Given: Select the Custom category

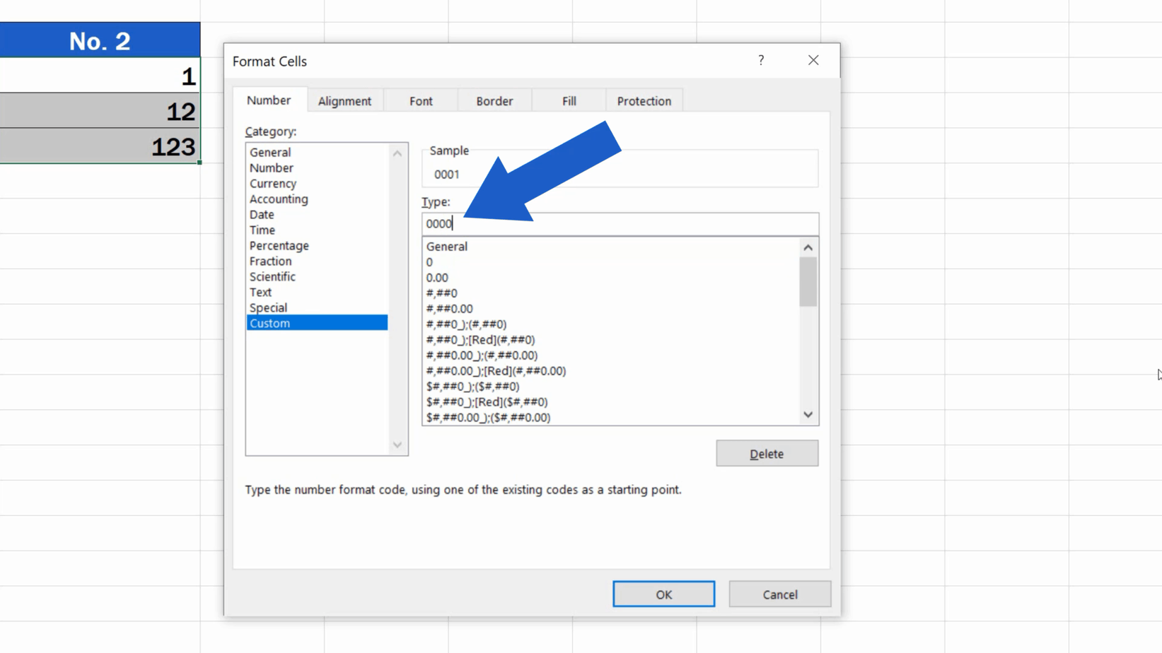Looking at the screenshot, I should (317, 323).
